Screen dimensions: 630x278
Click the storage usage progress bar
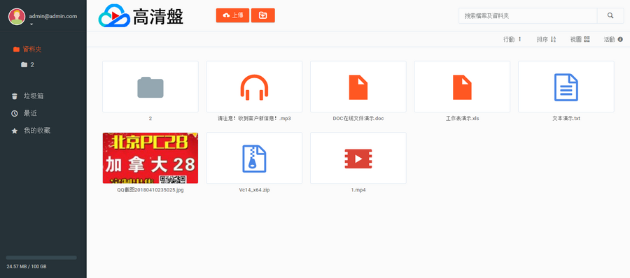[41, 258]
